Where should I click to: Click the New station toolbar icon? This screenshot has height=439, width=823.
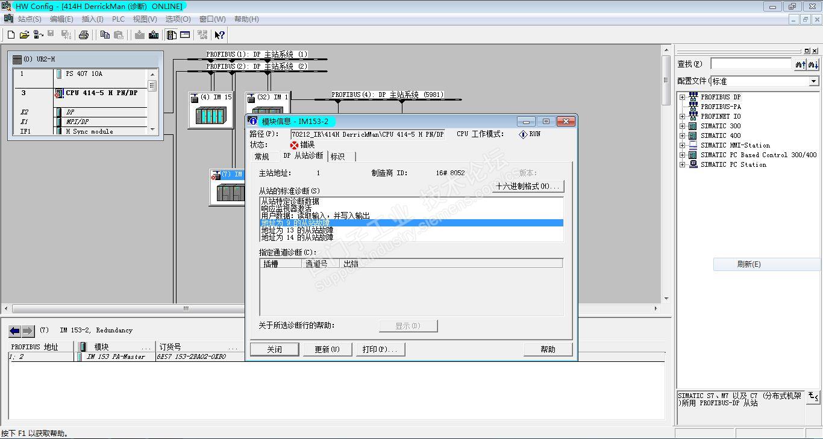11,35
